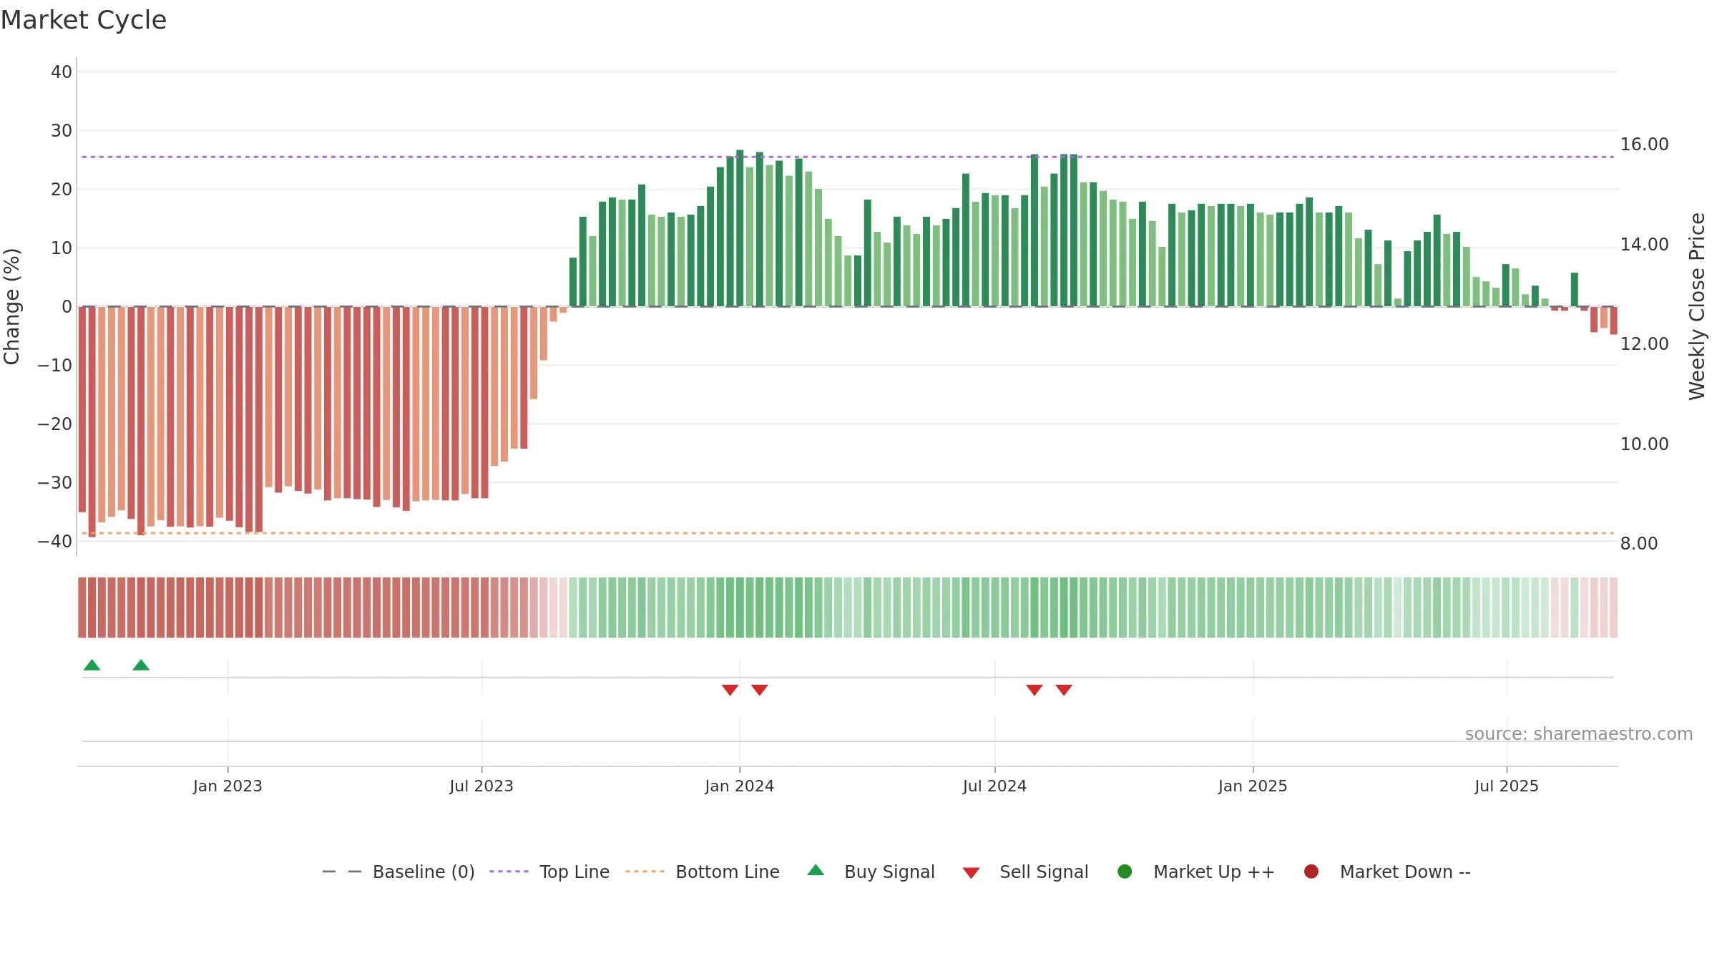Click the 10.00 price axis label

1644,444
